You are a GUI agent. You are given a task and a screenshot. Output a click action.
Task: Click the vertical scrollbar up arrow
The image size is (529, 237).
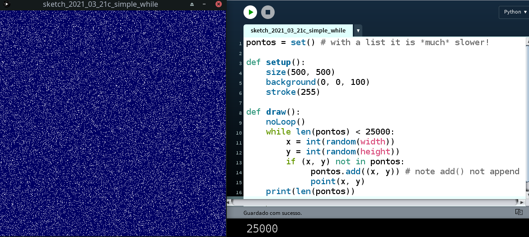(x=527, y=41)
